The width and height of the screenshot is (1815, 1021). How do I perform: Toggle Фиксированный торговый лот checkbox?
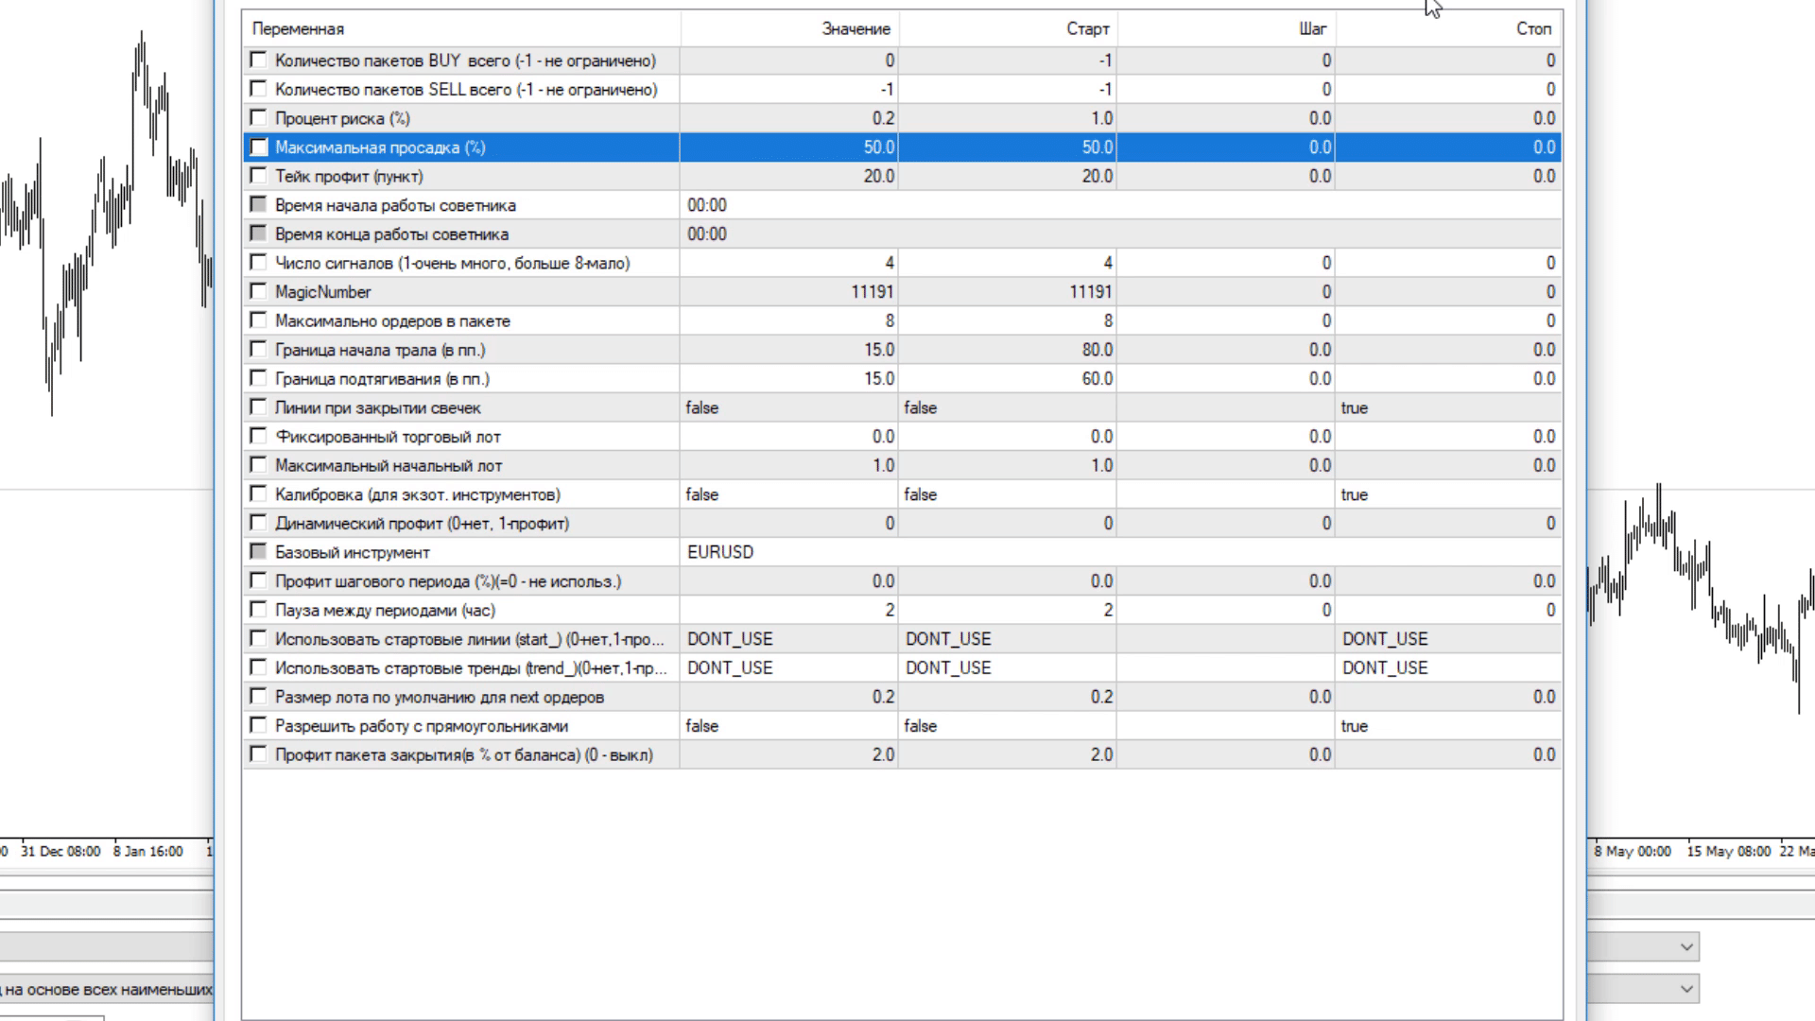pos(258,436)
